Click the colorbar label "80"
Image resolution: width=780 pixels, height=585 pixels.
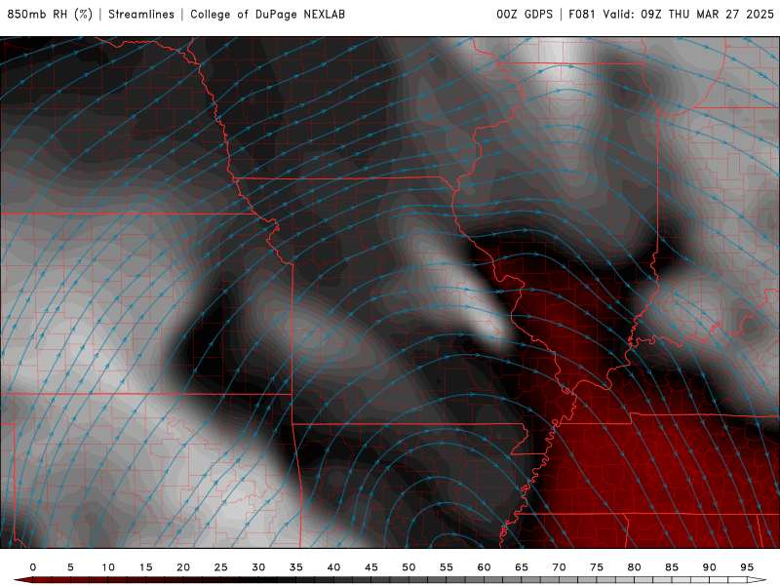pos(635,567)
